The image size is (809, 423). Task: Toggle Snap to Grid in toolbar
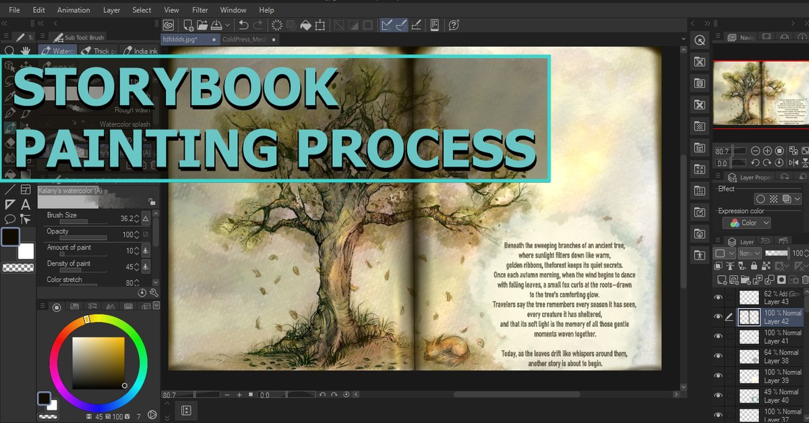point(416,25)
